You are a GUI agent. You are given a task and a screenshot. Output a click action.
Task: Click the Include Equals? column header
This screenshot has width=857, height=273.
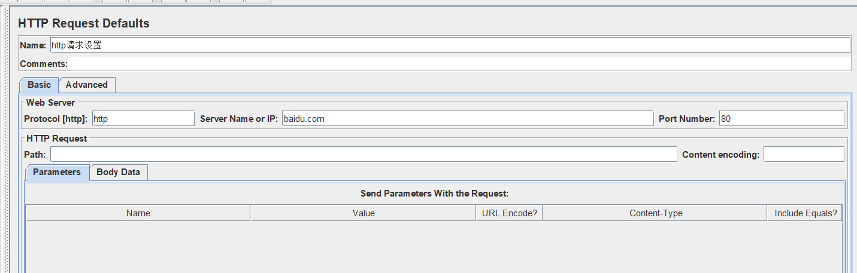pyautogui.click(x=805, y=213)
